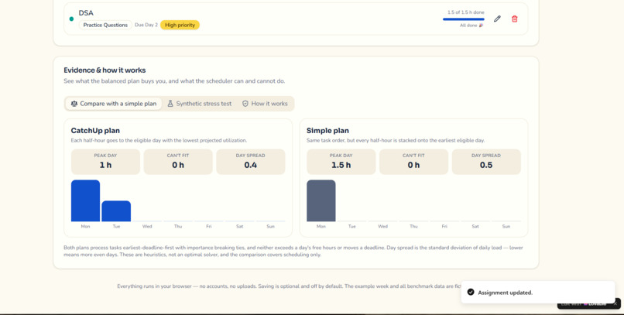Click the DSA progress bar
Viewport: 624px width, 315px height.
464,19
